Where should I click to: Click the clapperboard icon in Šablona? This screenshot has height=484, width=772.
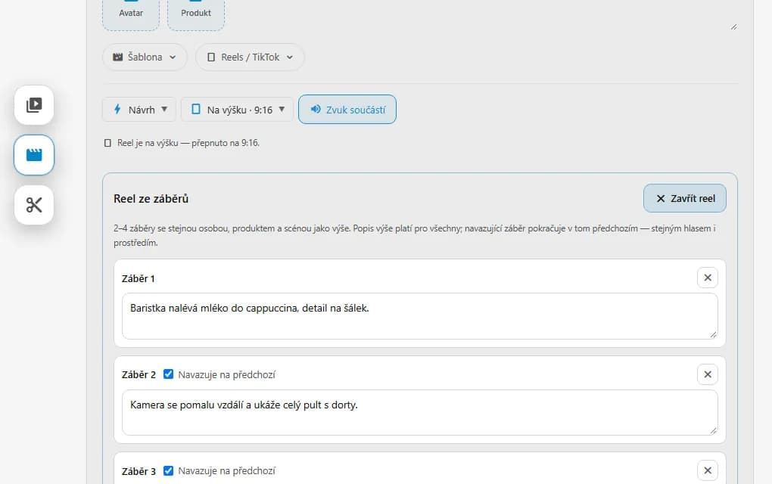tap(117, 57)
